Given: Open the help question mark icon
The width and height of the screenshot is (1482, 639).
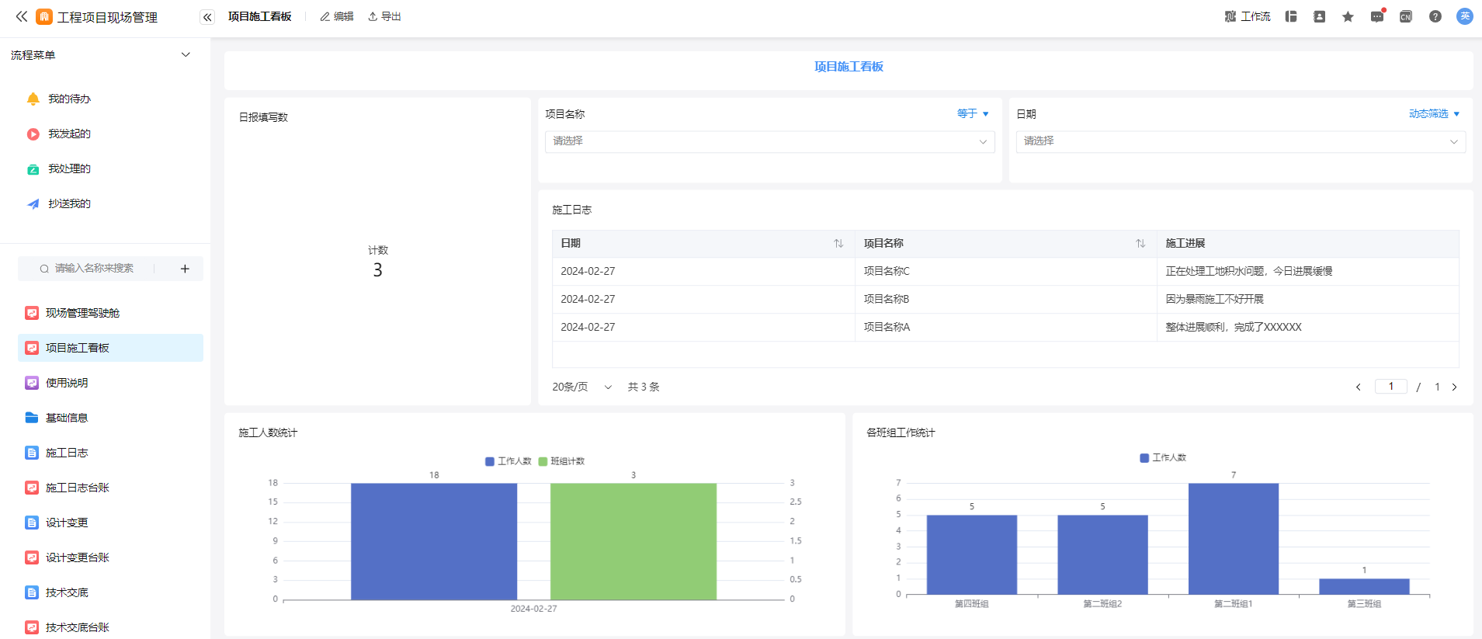Looking at the screenshot, I should [x=1435, y=16].
